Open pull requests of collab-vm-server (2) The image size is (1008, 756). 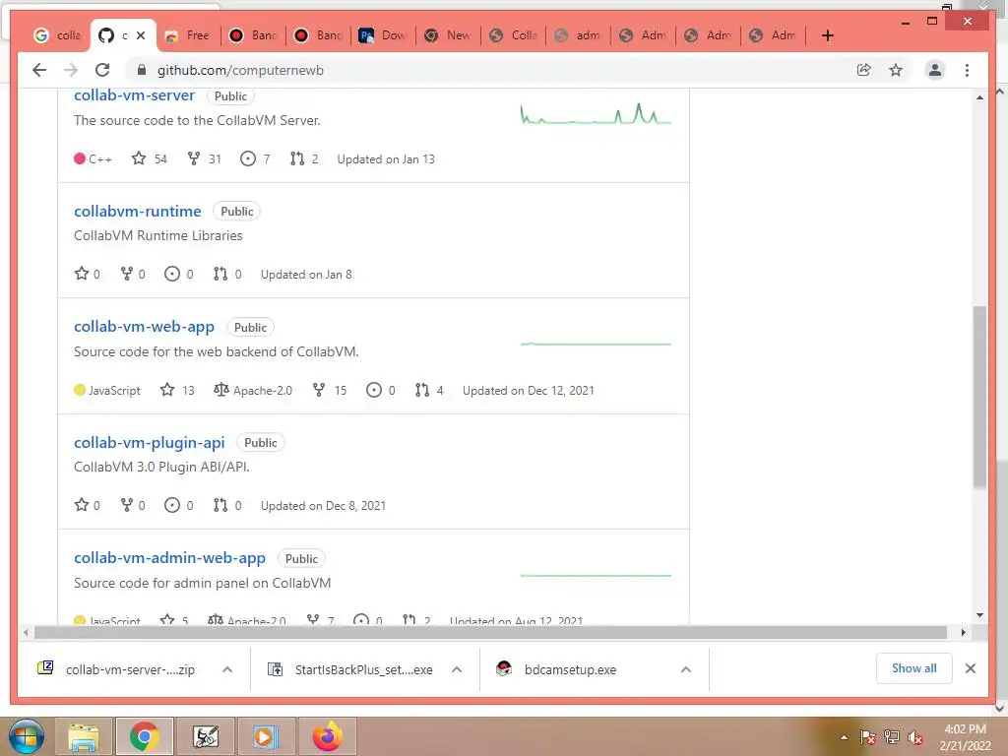(x=304, y=158)
